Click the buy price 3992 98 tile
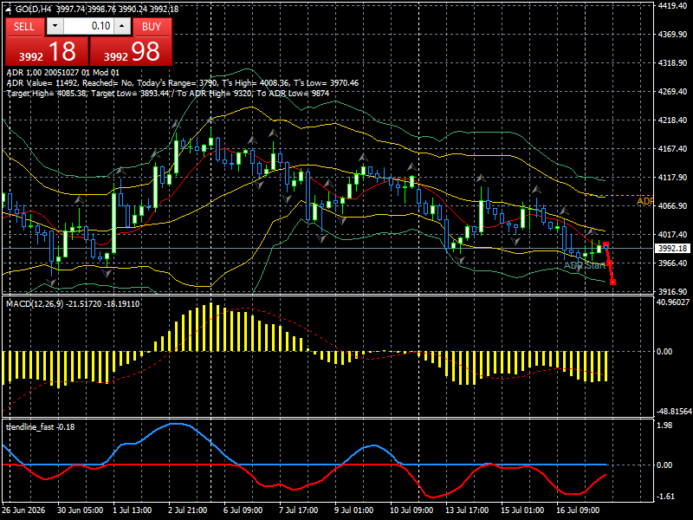The image size is (693, 520). coord(131,51)
